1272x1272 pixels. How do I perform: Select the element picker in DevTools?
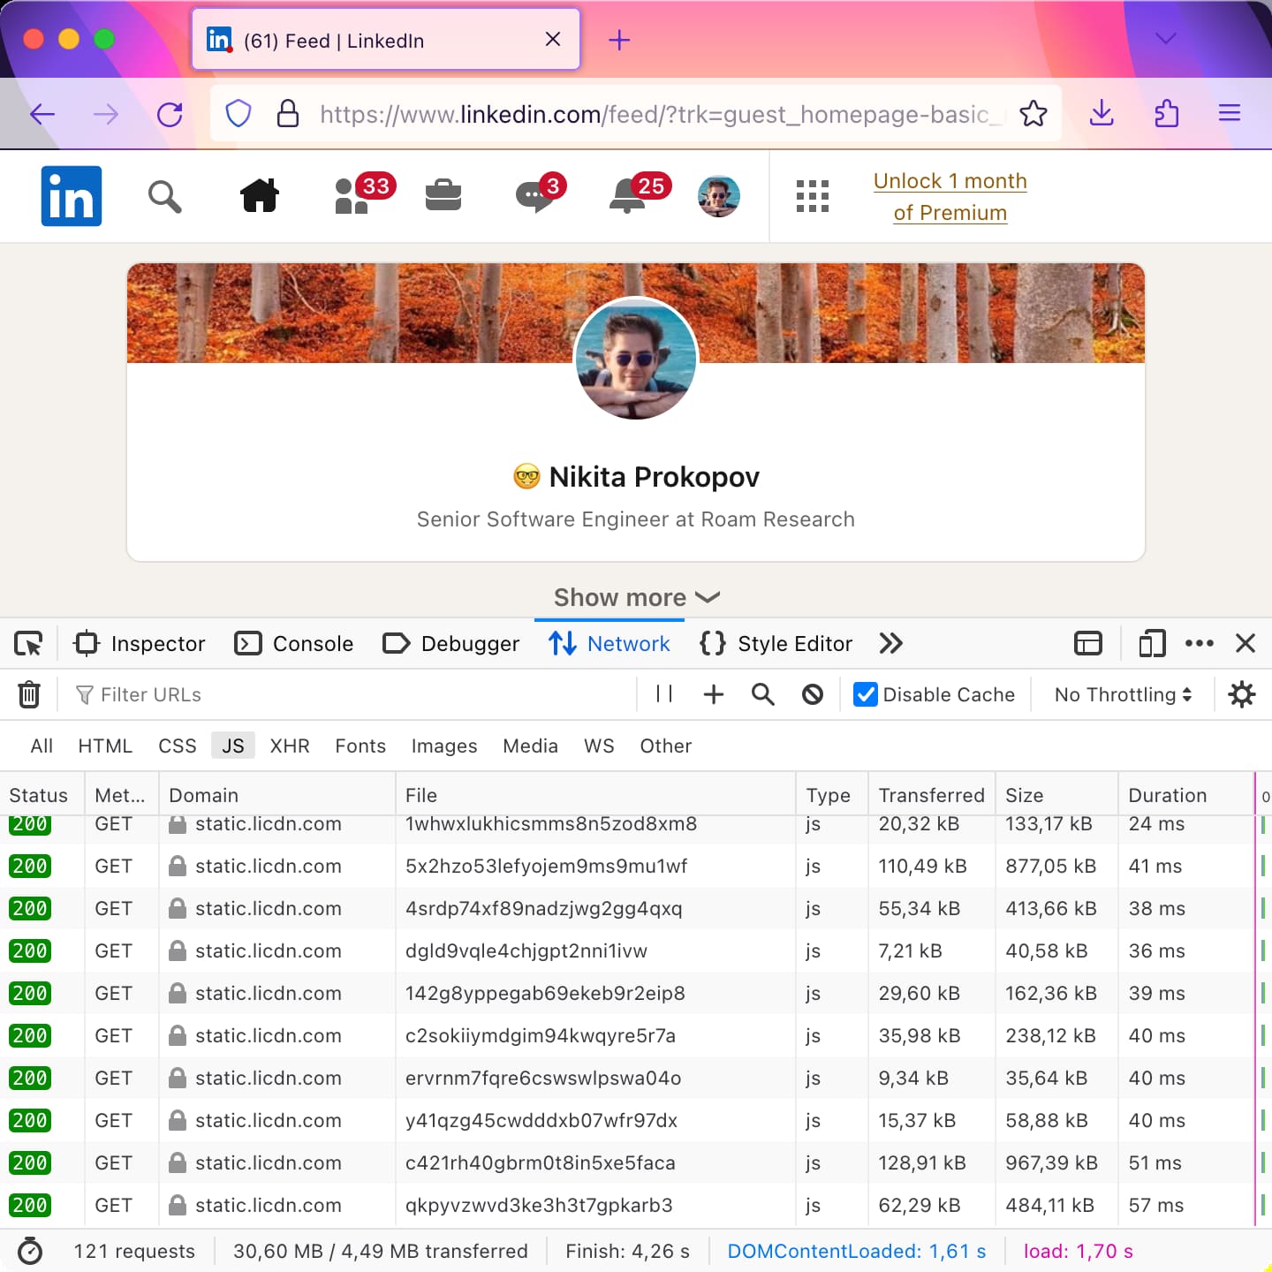click(x=27, y=643)
